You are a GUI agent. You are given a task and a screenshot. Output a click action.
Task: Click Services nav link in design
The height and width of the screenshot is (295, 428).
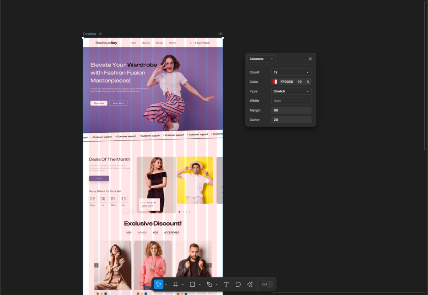[x=159, y=43]
